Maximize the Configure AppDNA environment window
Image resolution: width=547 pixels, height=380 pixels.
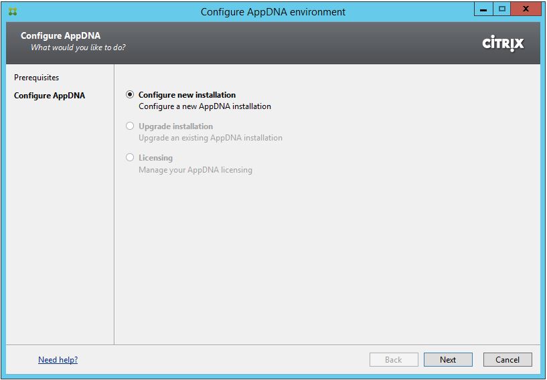tap(502, 9)
